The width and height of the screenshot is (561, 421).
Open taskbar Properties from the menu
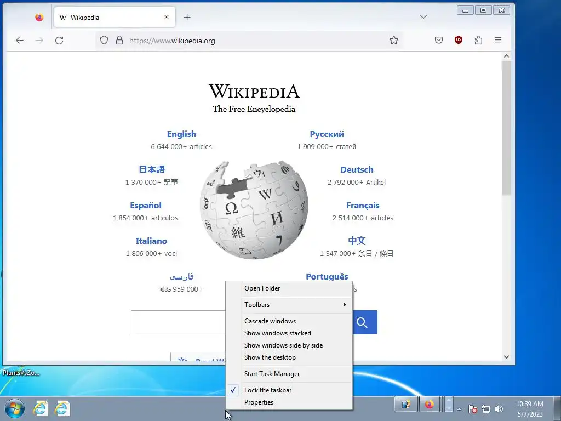[x=289, y=402]
